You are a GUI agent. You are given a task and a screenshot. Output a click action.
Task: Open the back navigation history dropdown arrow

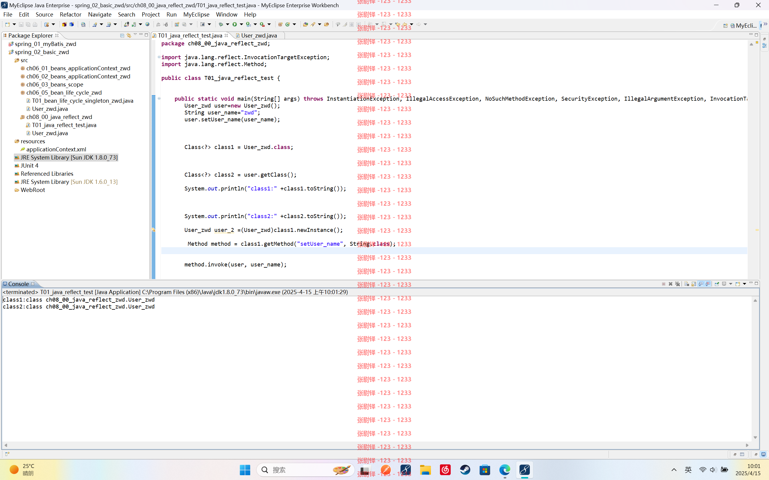(411, 24)
